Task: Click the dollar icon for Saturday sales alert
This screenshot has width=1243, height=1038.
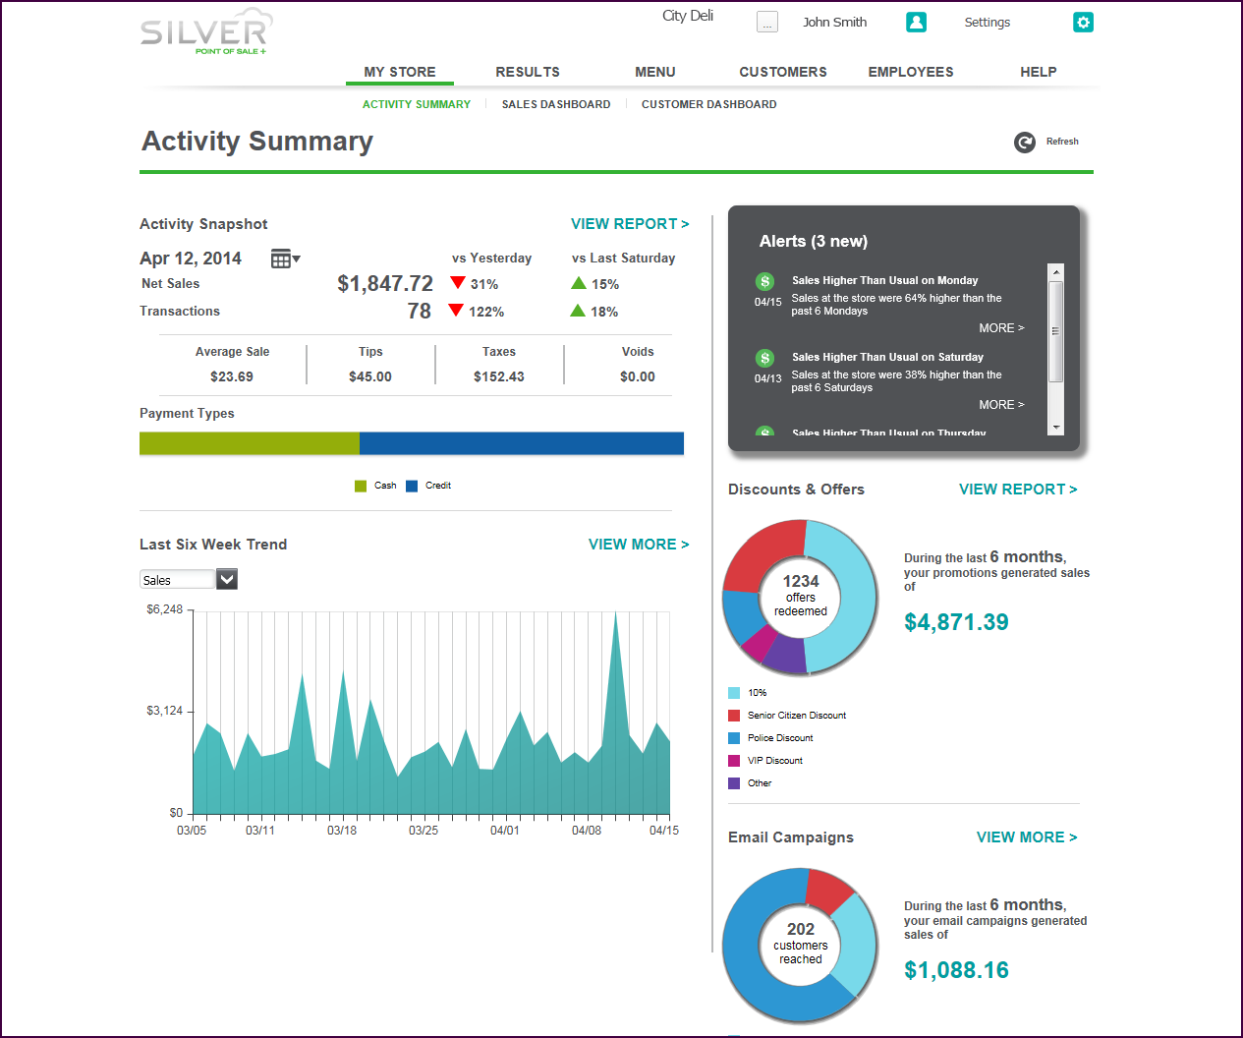Action: tap(764, 358)
